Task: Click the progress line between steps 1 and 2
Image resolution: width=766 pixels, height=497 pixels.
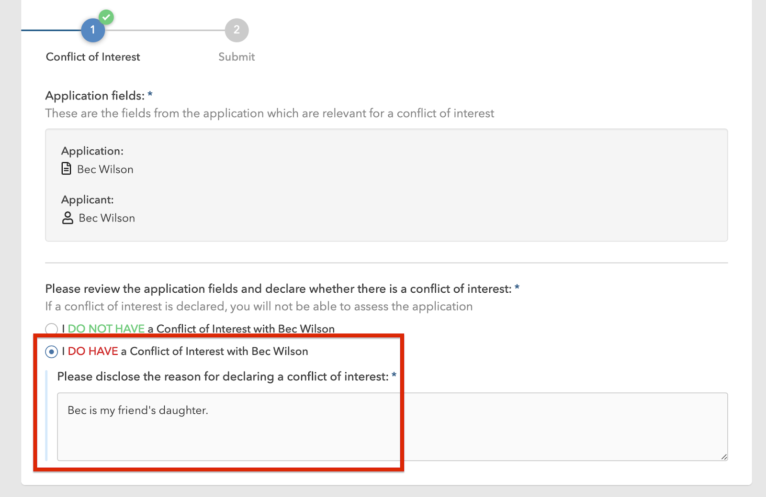Action: [x=165, y=30]
